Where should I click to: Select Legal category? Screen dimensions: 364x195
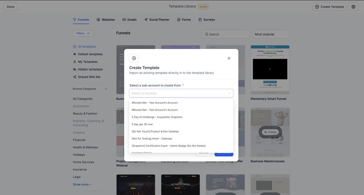77,177
